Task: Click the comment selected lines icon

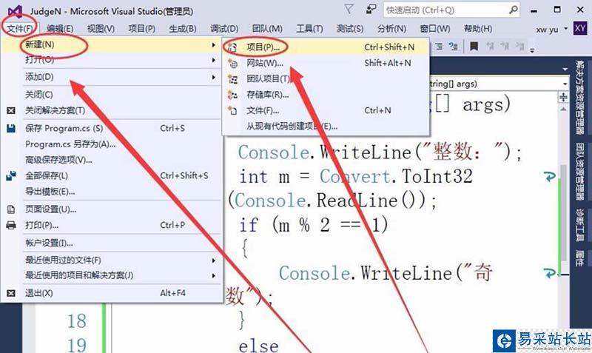Action: coord(439,47)
